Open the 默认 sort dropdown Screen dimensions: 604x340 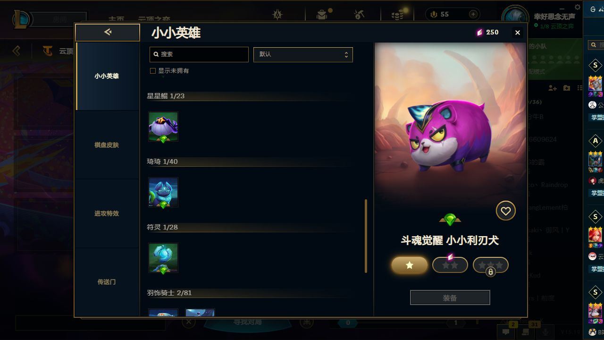coord(303,54)
